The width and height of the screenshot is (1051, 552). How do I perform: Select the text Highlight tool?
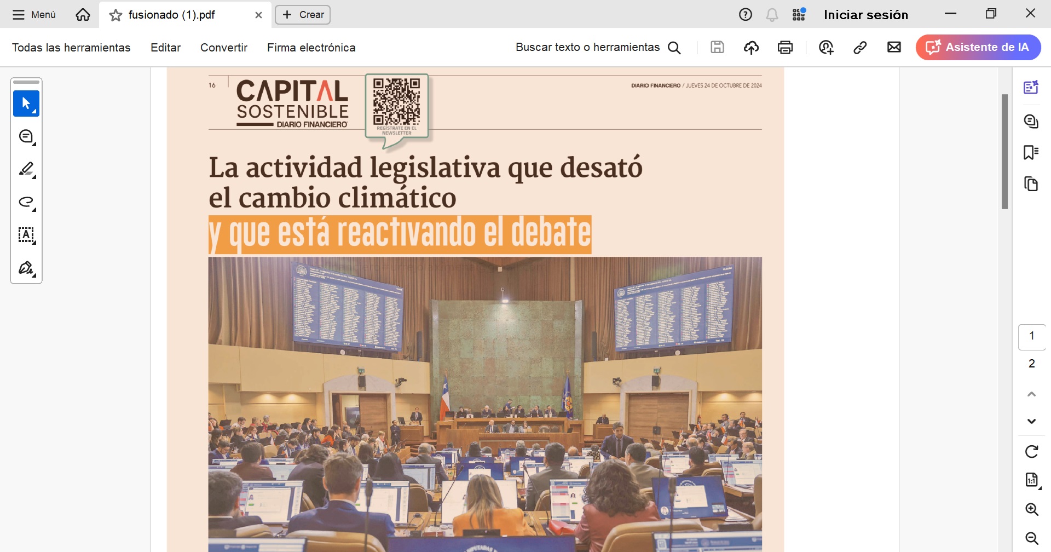26,169
